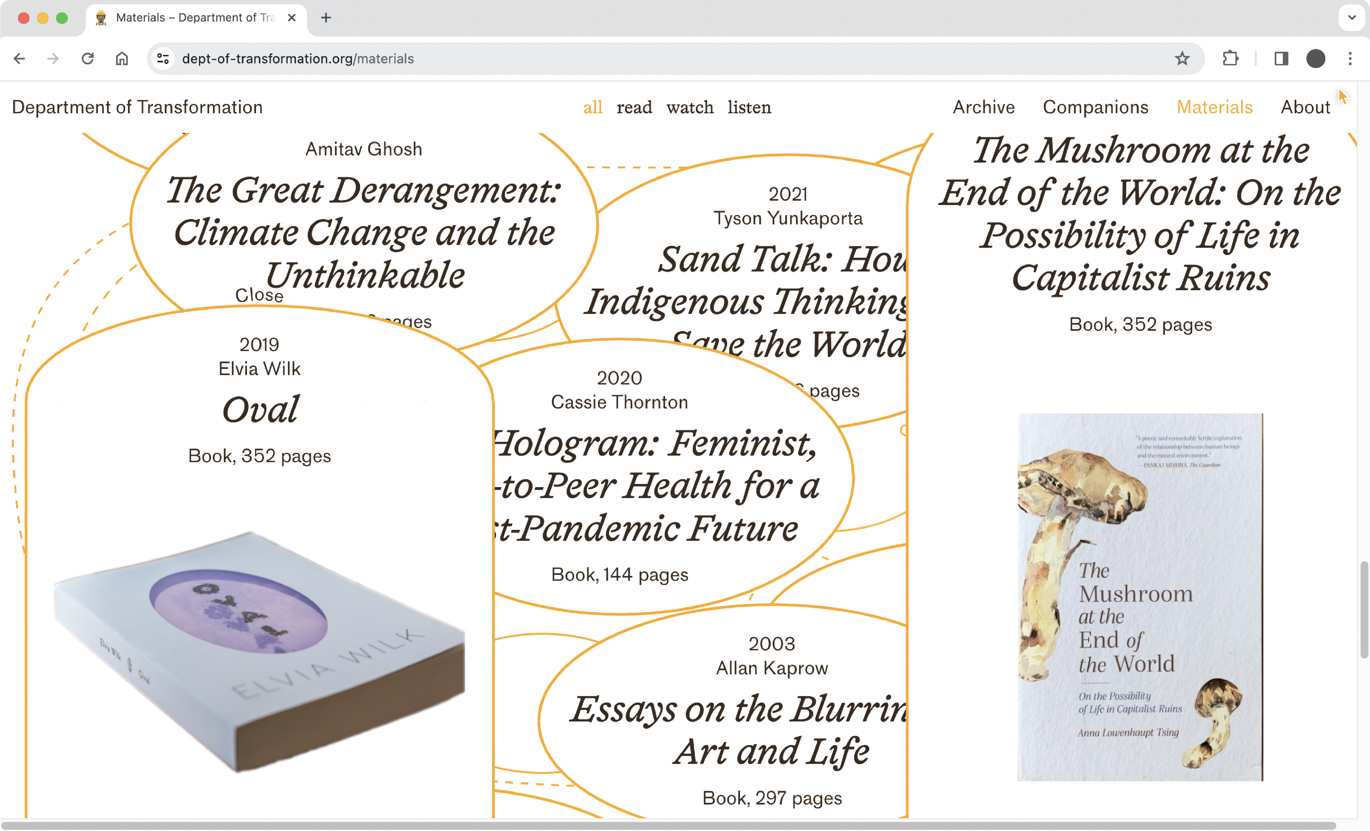This screenshot has height=831, width=1370.
Task: View site information in the address bar
Action: 163,58
